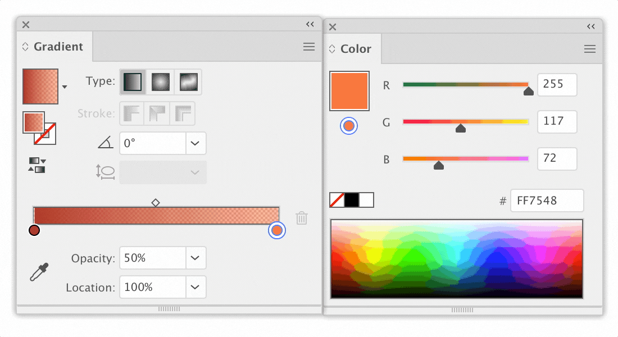Collapse the Gradient panel with double chevron
This screenshot has height=337, width=618.
(310, 24)
